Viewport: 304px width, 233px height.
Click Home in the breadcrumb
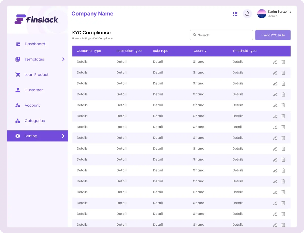click(75, 38)
